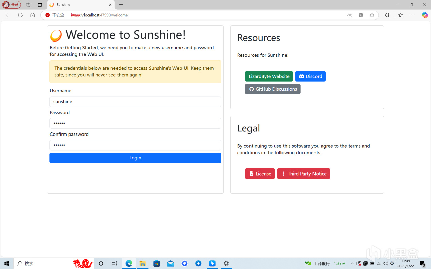The width and height of the screenshot is (431, 269).
Task: Open the translate page icon in address bar
Action: 350,15
